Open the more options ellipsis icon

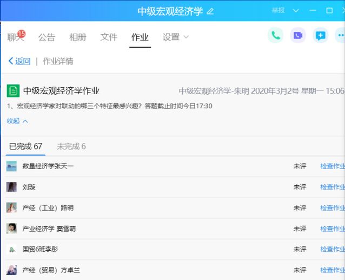341,36
